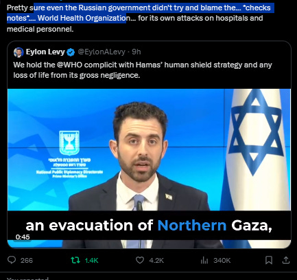
Task: Click the blue verified badge next to Eylon Levy
Action: tap(71, 52)
